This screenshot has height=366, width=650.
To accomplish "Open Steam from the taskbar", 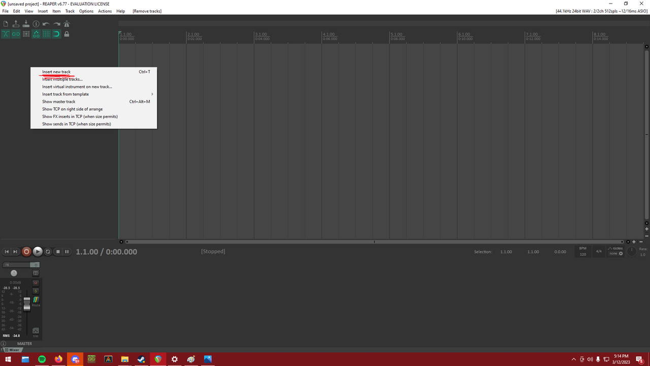I will click(x=141, y=359).
